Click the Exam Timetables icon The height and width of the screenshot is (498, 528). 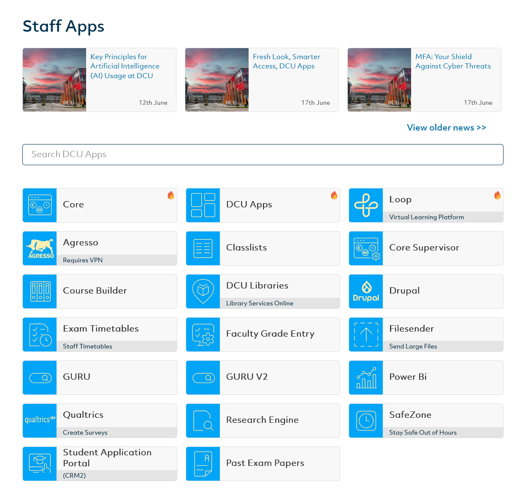pyautogui.click(x=40, y=335)
